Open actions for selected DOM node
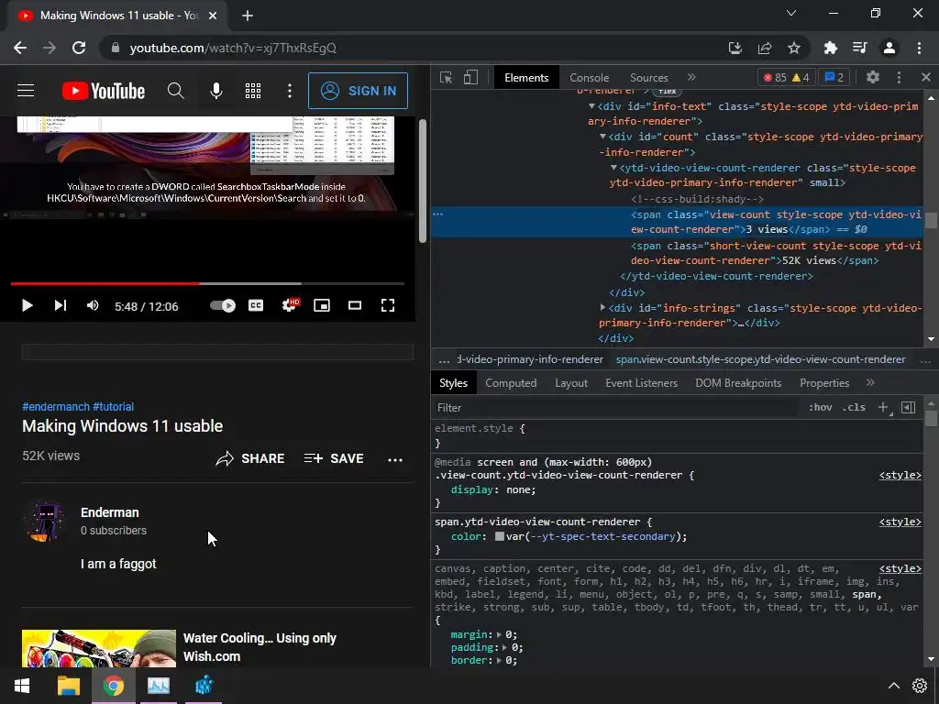 [437, 214]
